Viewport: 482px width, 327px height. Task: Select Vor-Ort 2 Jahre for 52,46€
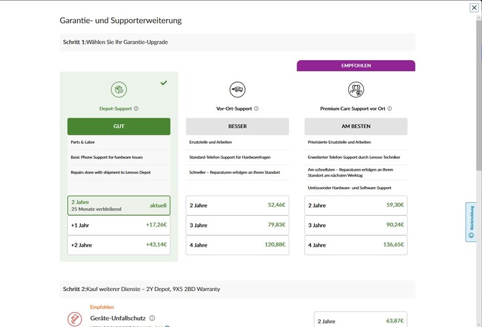click(237, 205)
